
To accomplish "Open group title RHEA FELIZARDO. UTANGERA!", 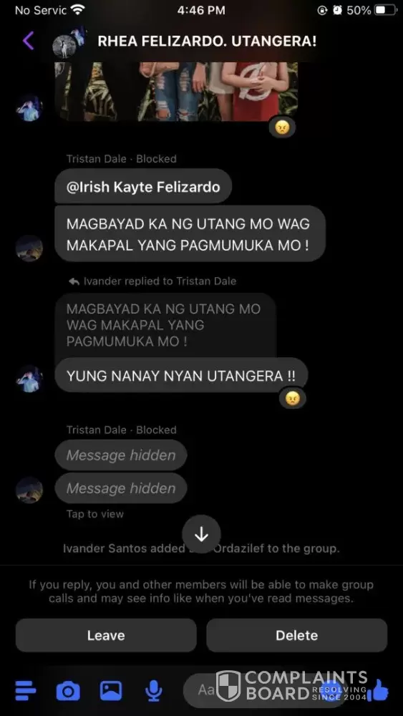I will pos(207,41).
